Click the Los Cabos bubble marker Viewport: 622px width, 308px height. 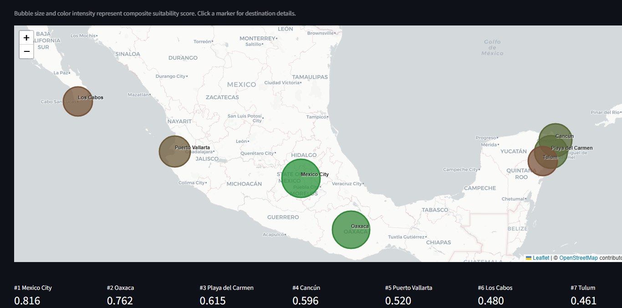point(77,101)
